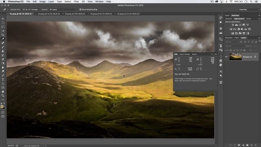Select the Clone Stamp tool
261x147 pixels.
(x=3, y=51)
